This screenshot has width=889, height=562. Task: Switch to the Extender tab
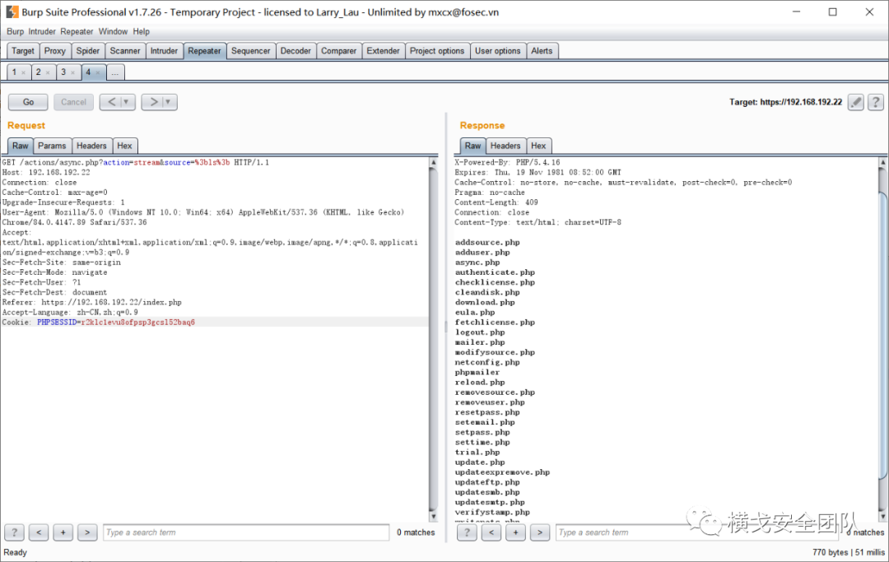click(x=384, y=51)
